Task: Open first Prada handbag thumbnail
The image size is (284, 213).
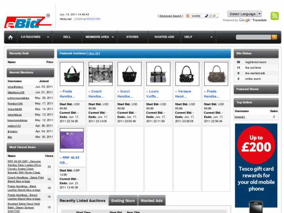Action: [72, 74]
